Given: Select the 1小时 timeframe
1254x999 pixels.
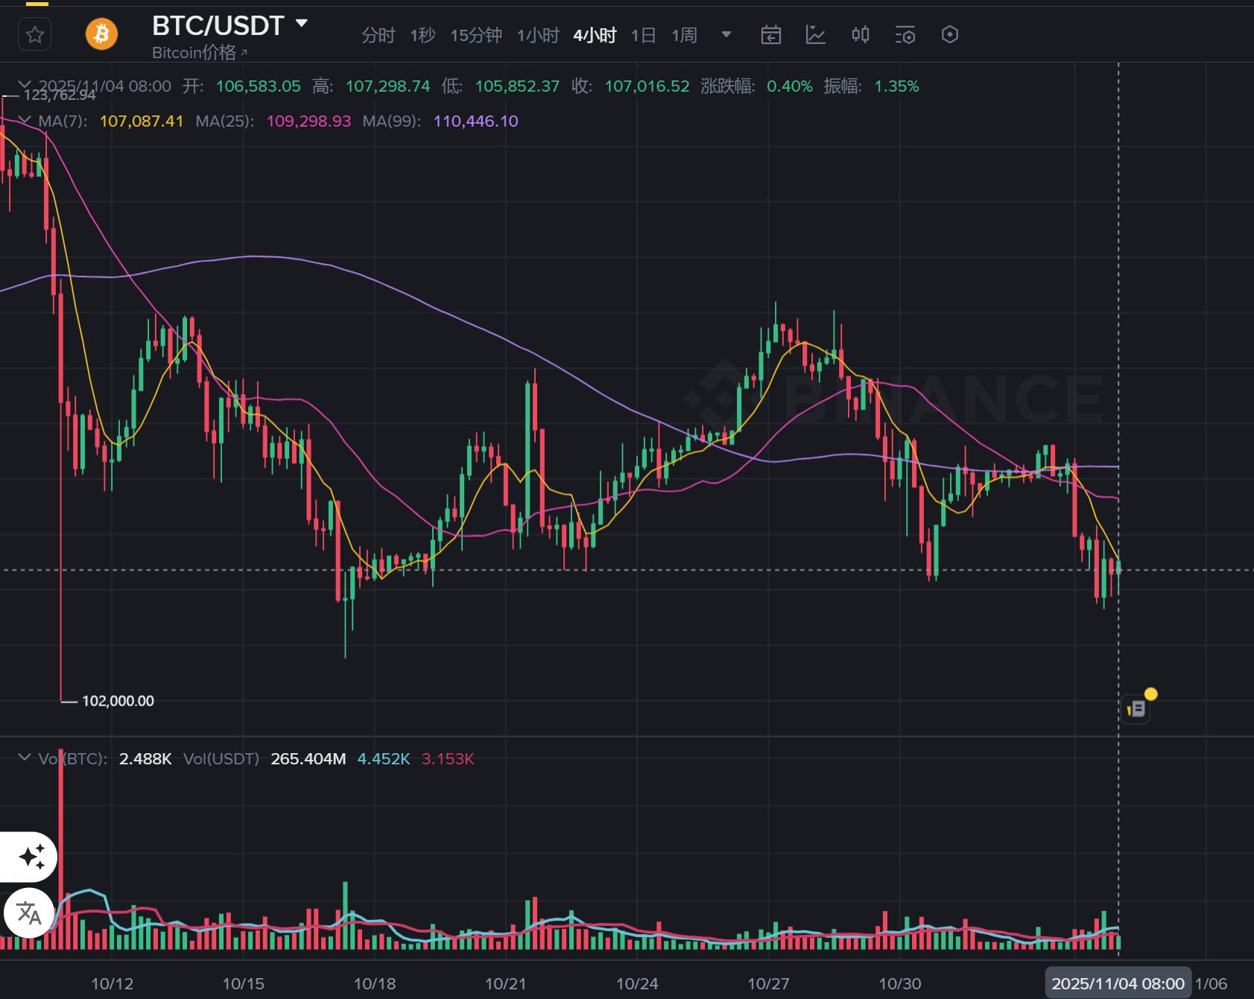Looking at the screenshot, I should coord(538,35).
